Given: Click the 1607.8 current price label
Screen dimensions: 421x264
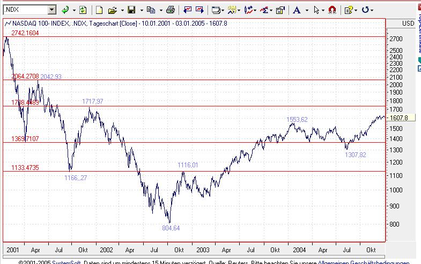Looking at the screenshot, I should point(400,118).
